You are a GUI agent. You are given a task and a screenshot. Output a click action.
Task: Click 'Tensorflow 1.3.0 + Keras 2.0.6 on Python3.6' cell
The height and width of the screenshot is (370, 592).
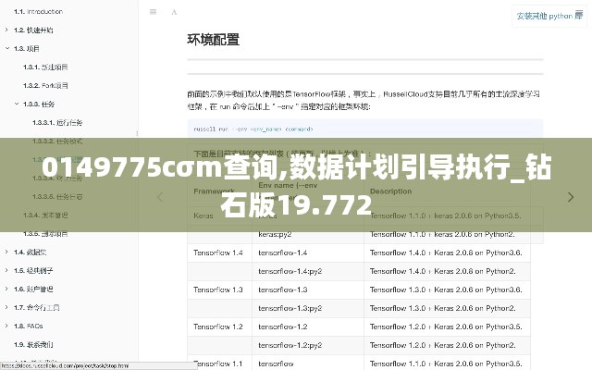click(447, 290)
